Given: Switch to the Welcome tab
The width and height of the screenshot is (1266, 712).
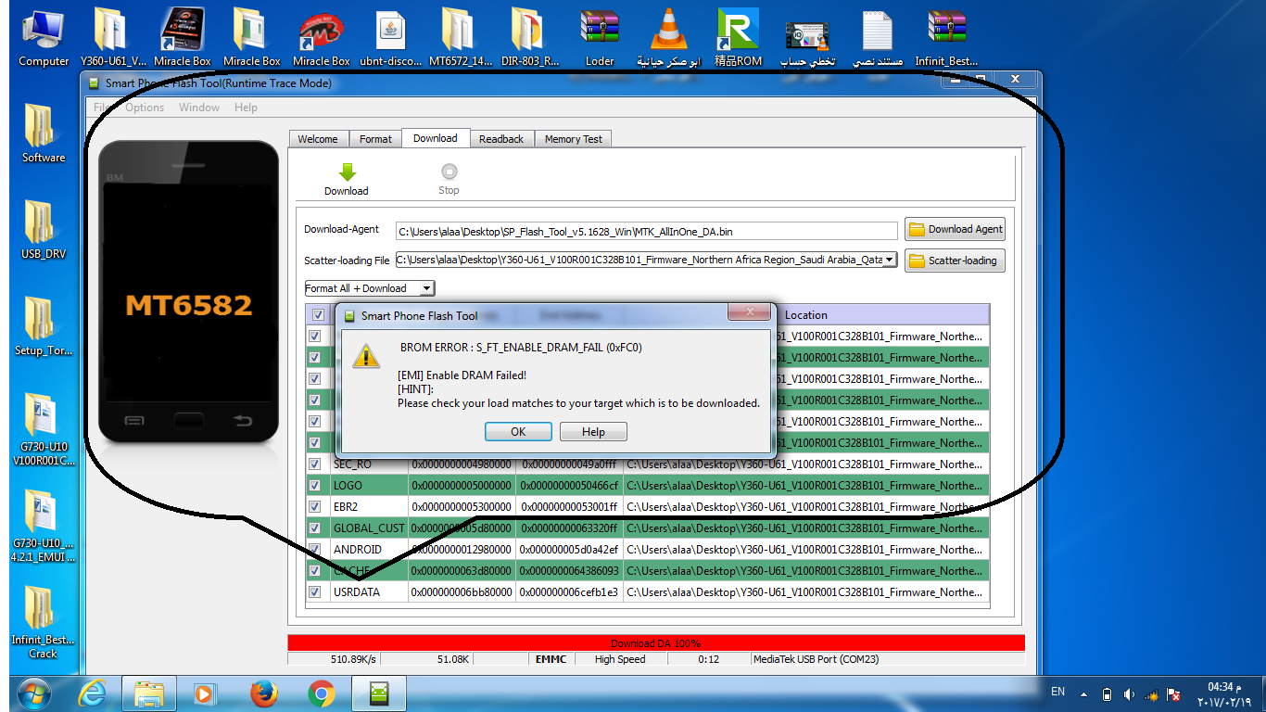Looking at the screenshot, I should click(318, 139).
